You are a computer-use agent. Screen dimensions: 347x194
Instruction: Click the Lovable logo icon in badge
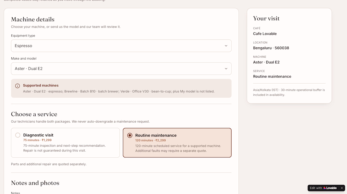coord(325,188)
